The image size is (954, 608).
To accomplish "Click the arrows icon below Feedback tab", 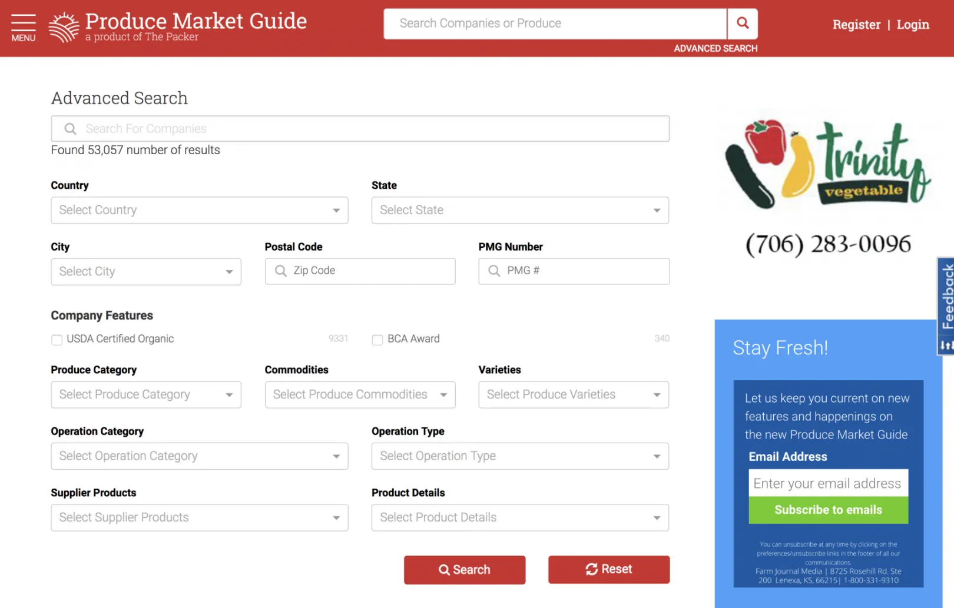I will coord(946,345).
